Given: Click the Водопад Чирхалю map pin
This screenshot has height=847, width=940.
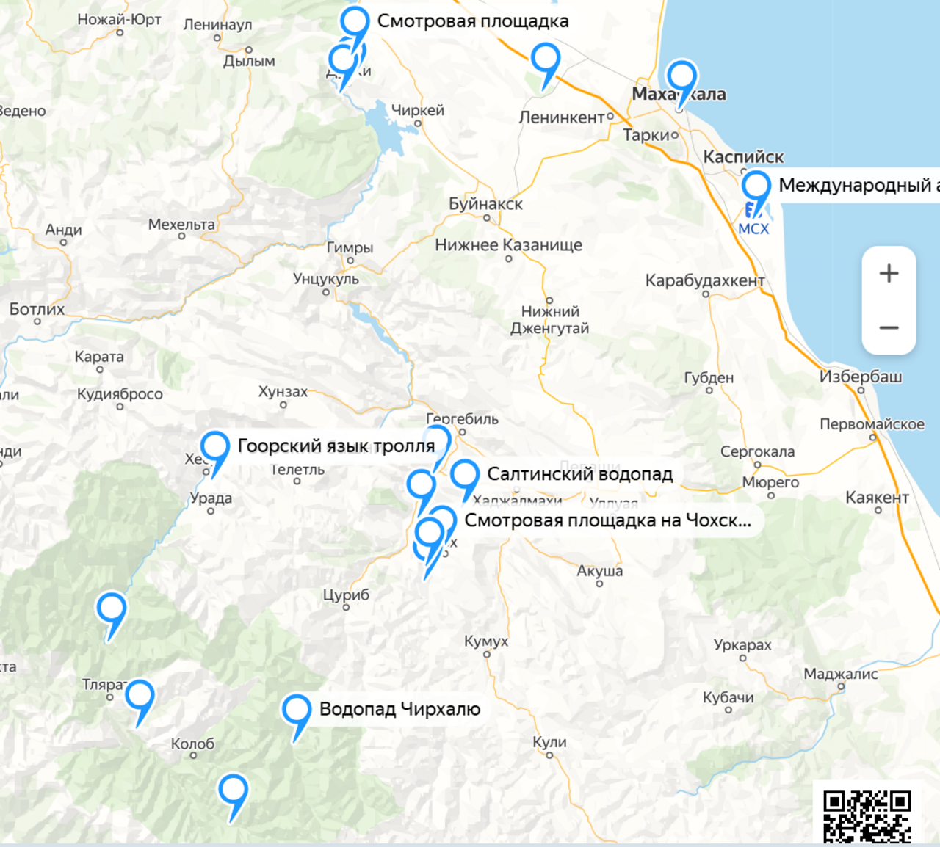Looking at the screenshot, I should point(297,710).
